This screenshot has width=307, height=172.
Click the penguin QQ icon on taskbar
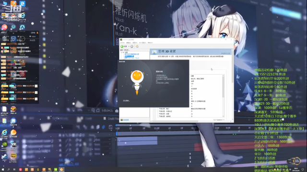(x=38, y=170)
